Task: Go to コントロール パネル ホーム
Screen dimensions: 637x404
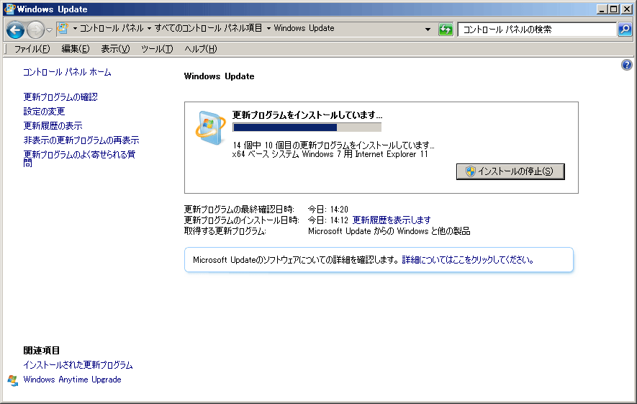Action: (67, 72)
